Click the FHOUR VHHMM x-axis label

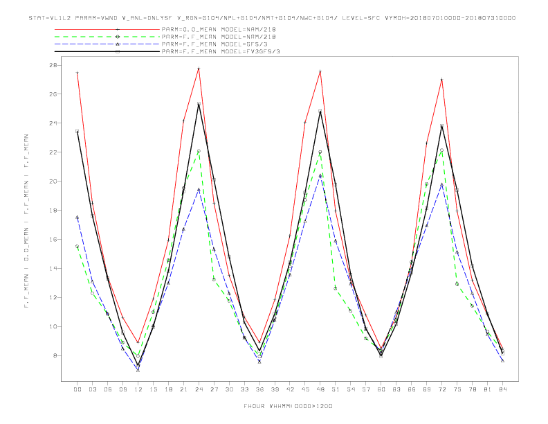[288, 406]
